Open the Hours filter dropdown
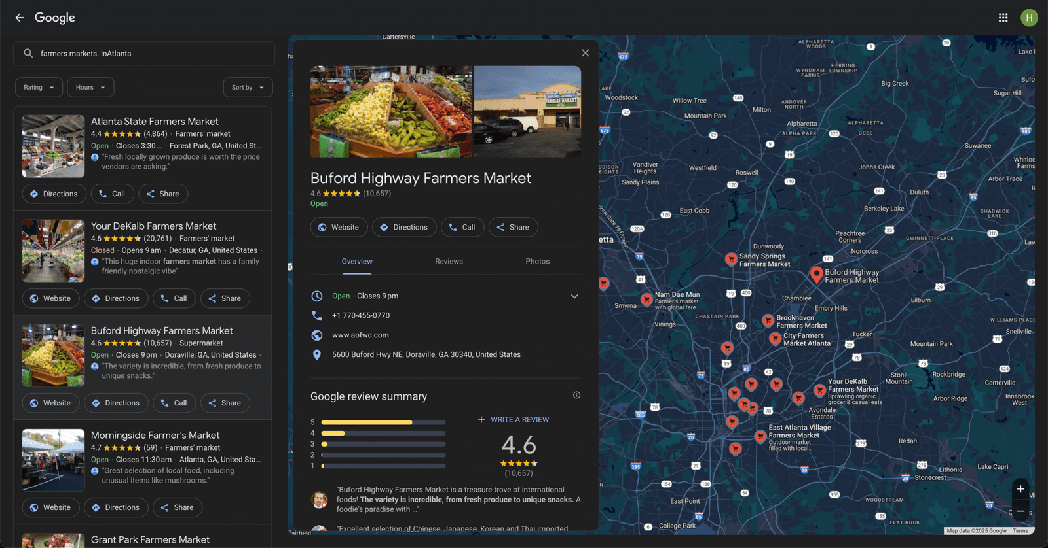Image resolution: width=1048 pixels, height=548 pixels. click(x=90, y=88)
